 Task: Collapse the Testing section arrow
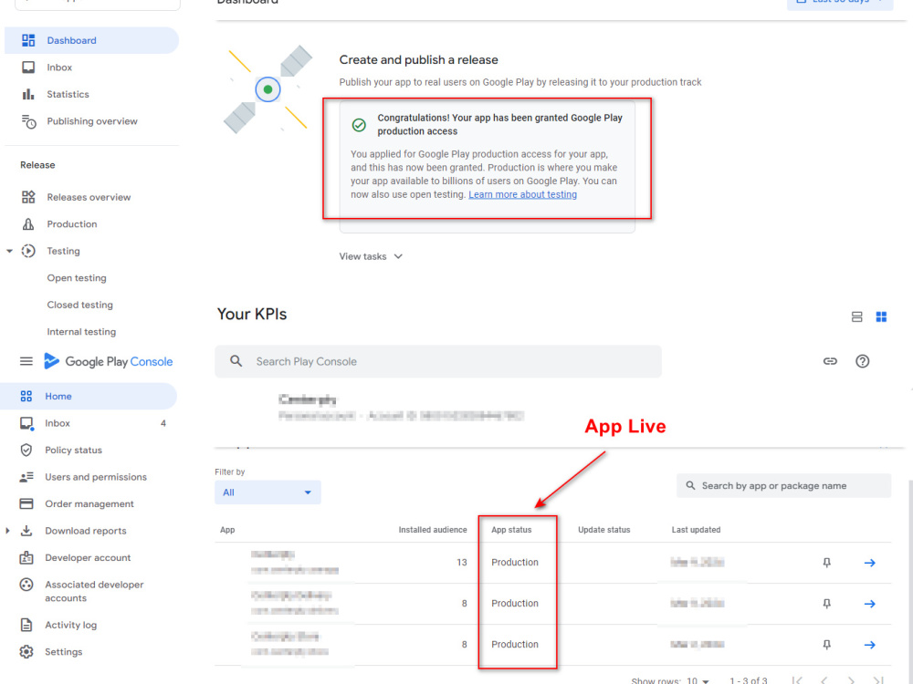9,252
